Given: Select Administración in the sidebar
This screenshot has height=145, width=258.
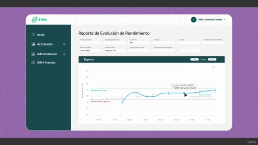Looking at the screenshot, I should coord(47,54).
